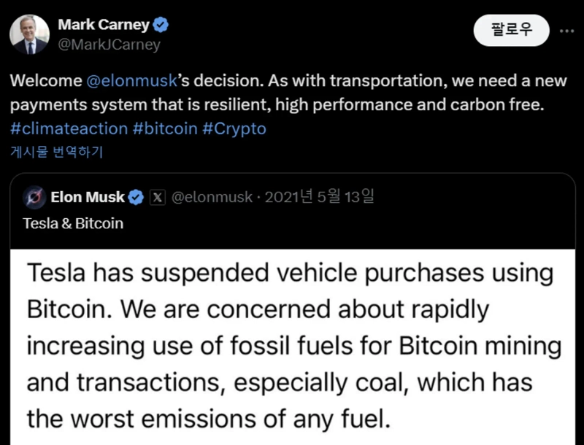Click the "Tesla & Bitcoin" quoted post text

click(x=73, y=223)
